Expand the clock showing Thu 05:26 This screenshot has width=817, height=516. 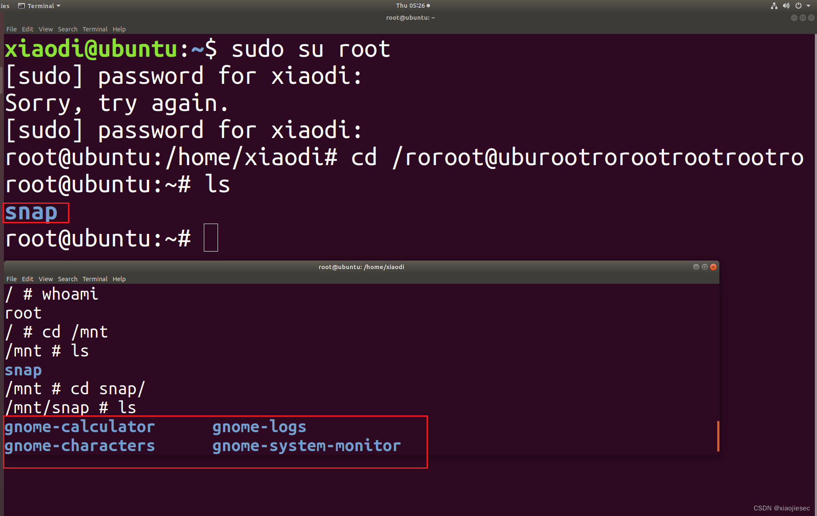pos(410,6)
